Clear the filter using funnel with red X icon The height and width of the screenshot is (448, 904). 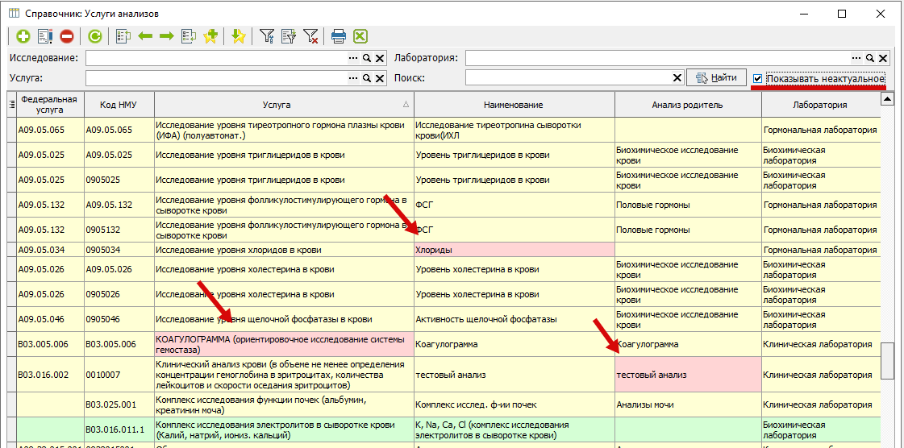pos(310,37)
